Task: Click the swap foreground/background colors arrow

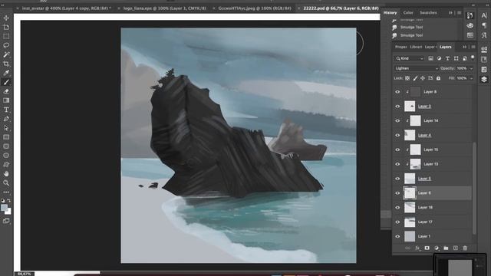Action: [x=8, y=200]
